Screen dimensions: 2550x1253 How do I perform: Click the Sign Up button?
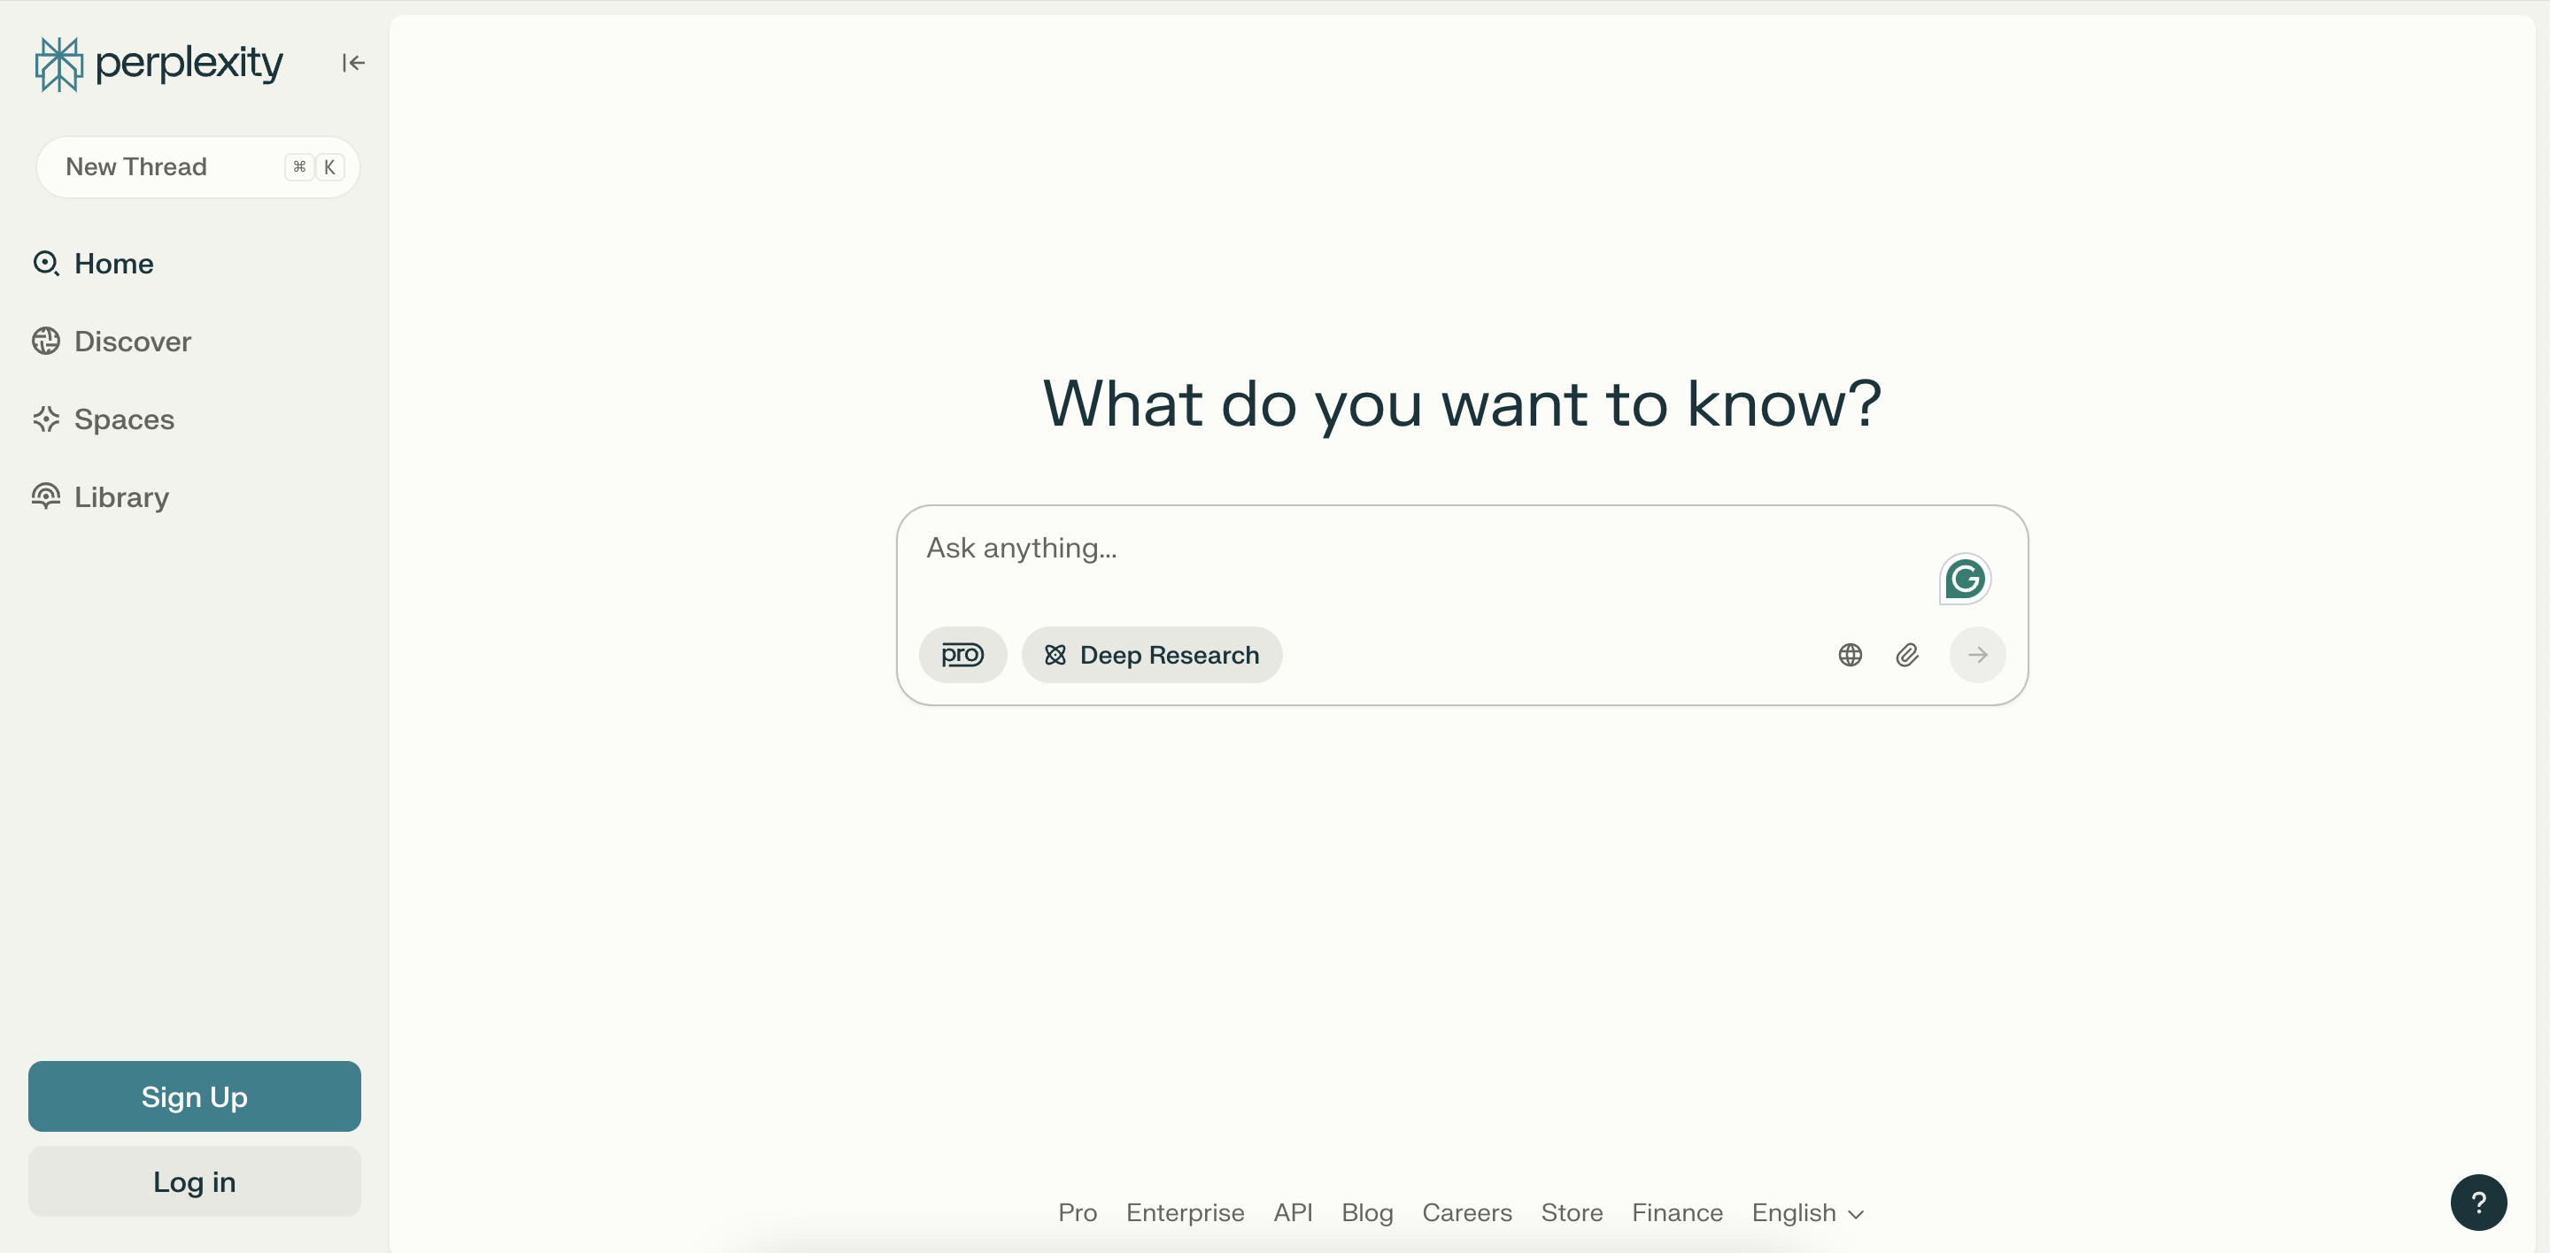click(194, 1096)
